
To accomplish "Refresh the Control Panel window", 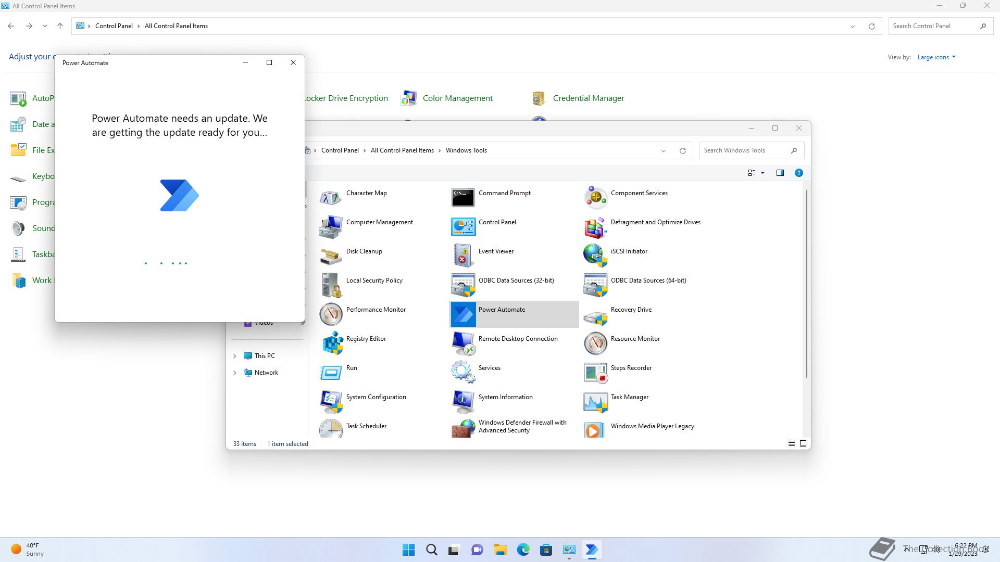I will [871, 26].
